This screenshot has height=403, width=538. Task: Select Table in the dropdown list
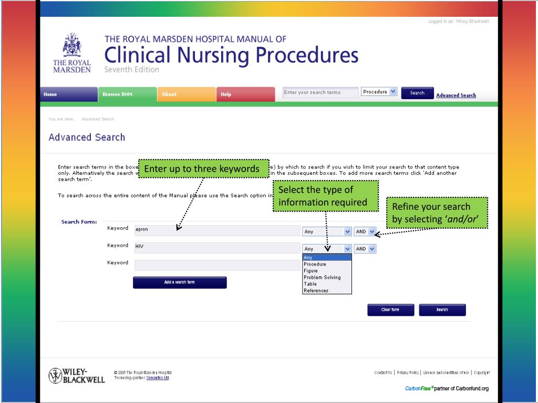coord(327,284)
